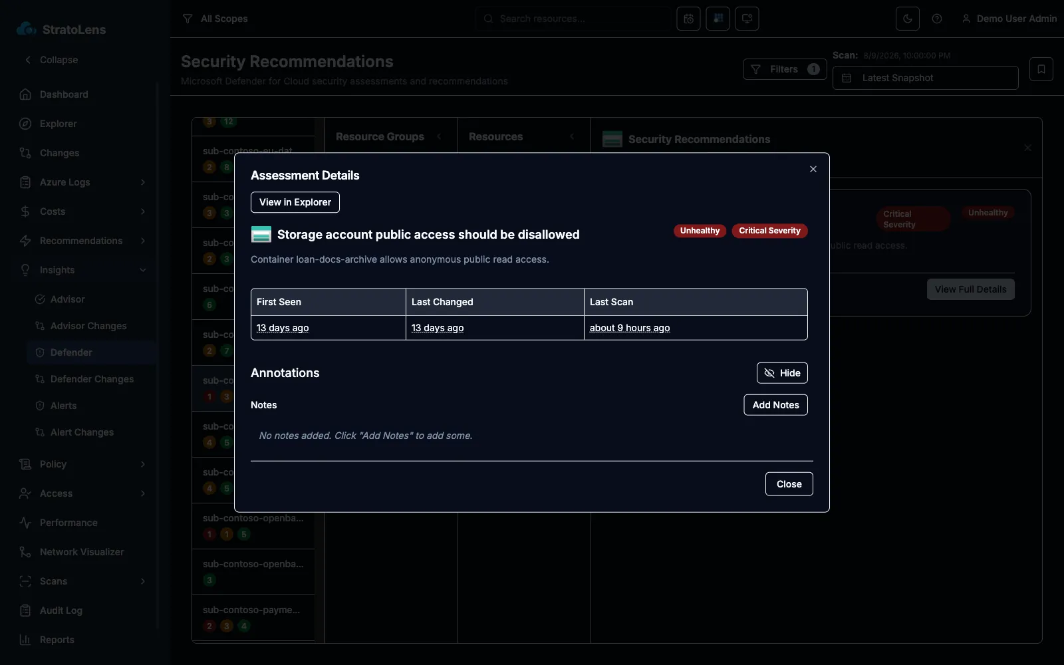The width and height of the screenshot is (1064, 665).
Task: Click the Performance activity icon
Action: coord(25,523)
